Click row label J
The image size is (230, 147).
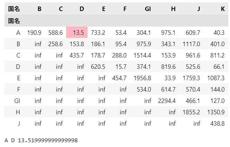(19, 124)
